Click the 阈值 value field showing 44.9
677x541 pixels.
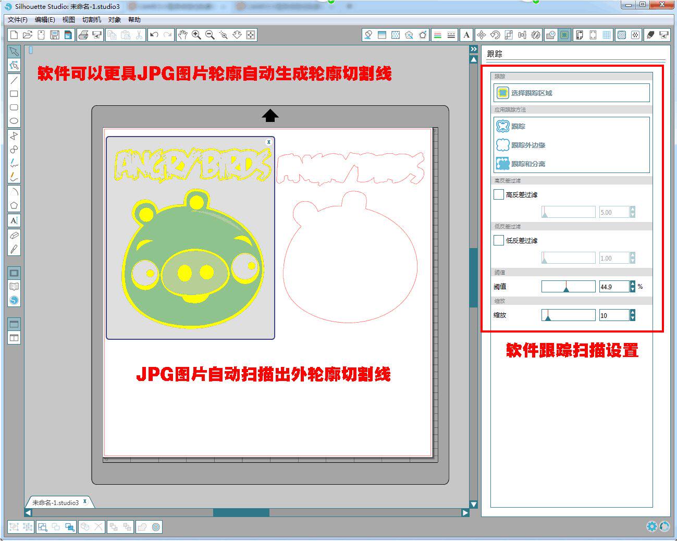point(614,287)
